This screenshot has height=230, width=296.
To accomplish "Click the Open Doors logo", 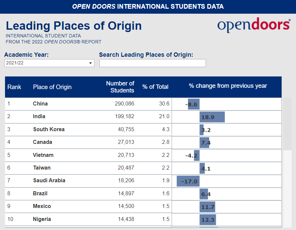I will [254, 25].
